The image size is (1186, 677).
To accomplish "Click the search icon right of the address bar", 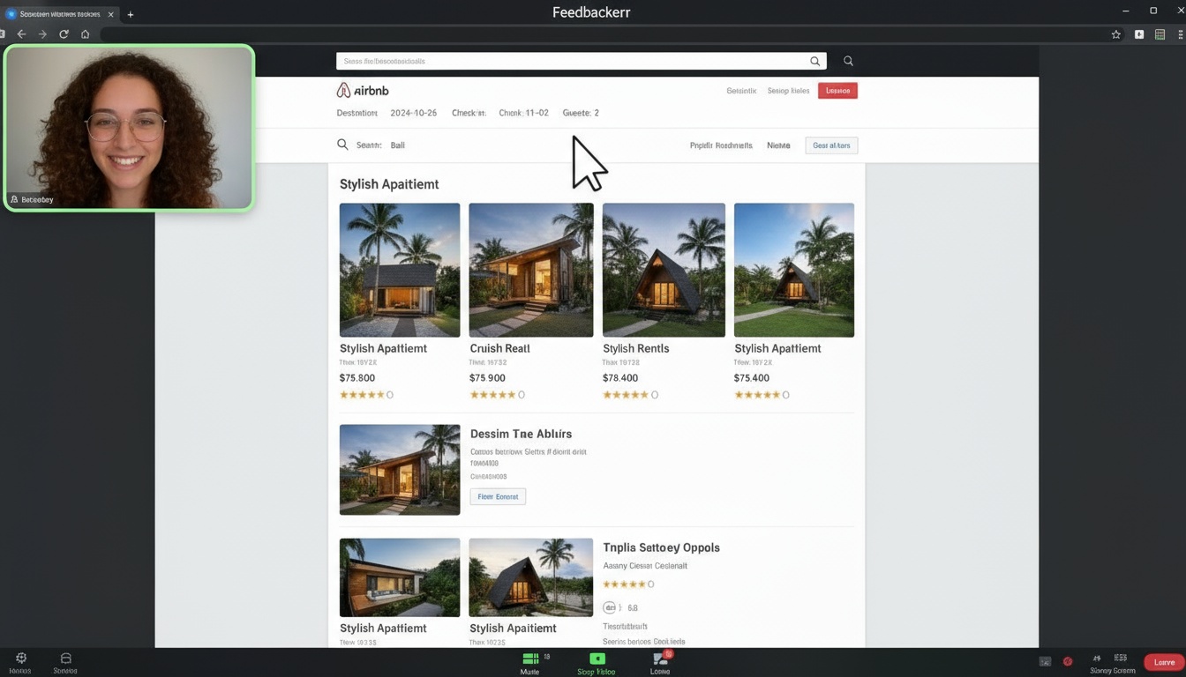I will click(x=847, y=61).
